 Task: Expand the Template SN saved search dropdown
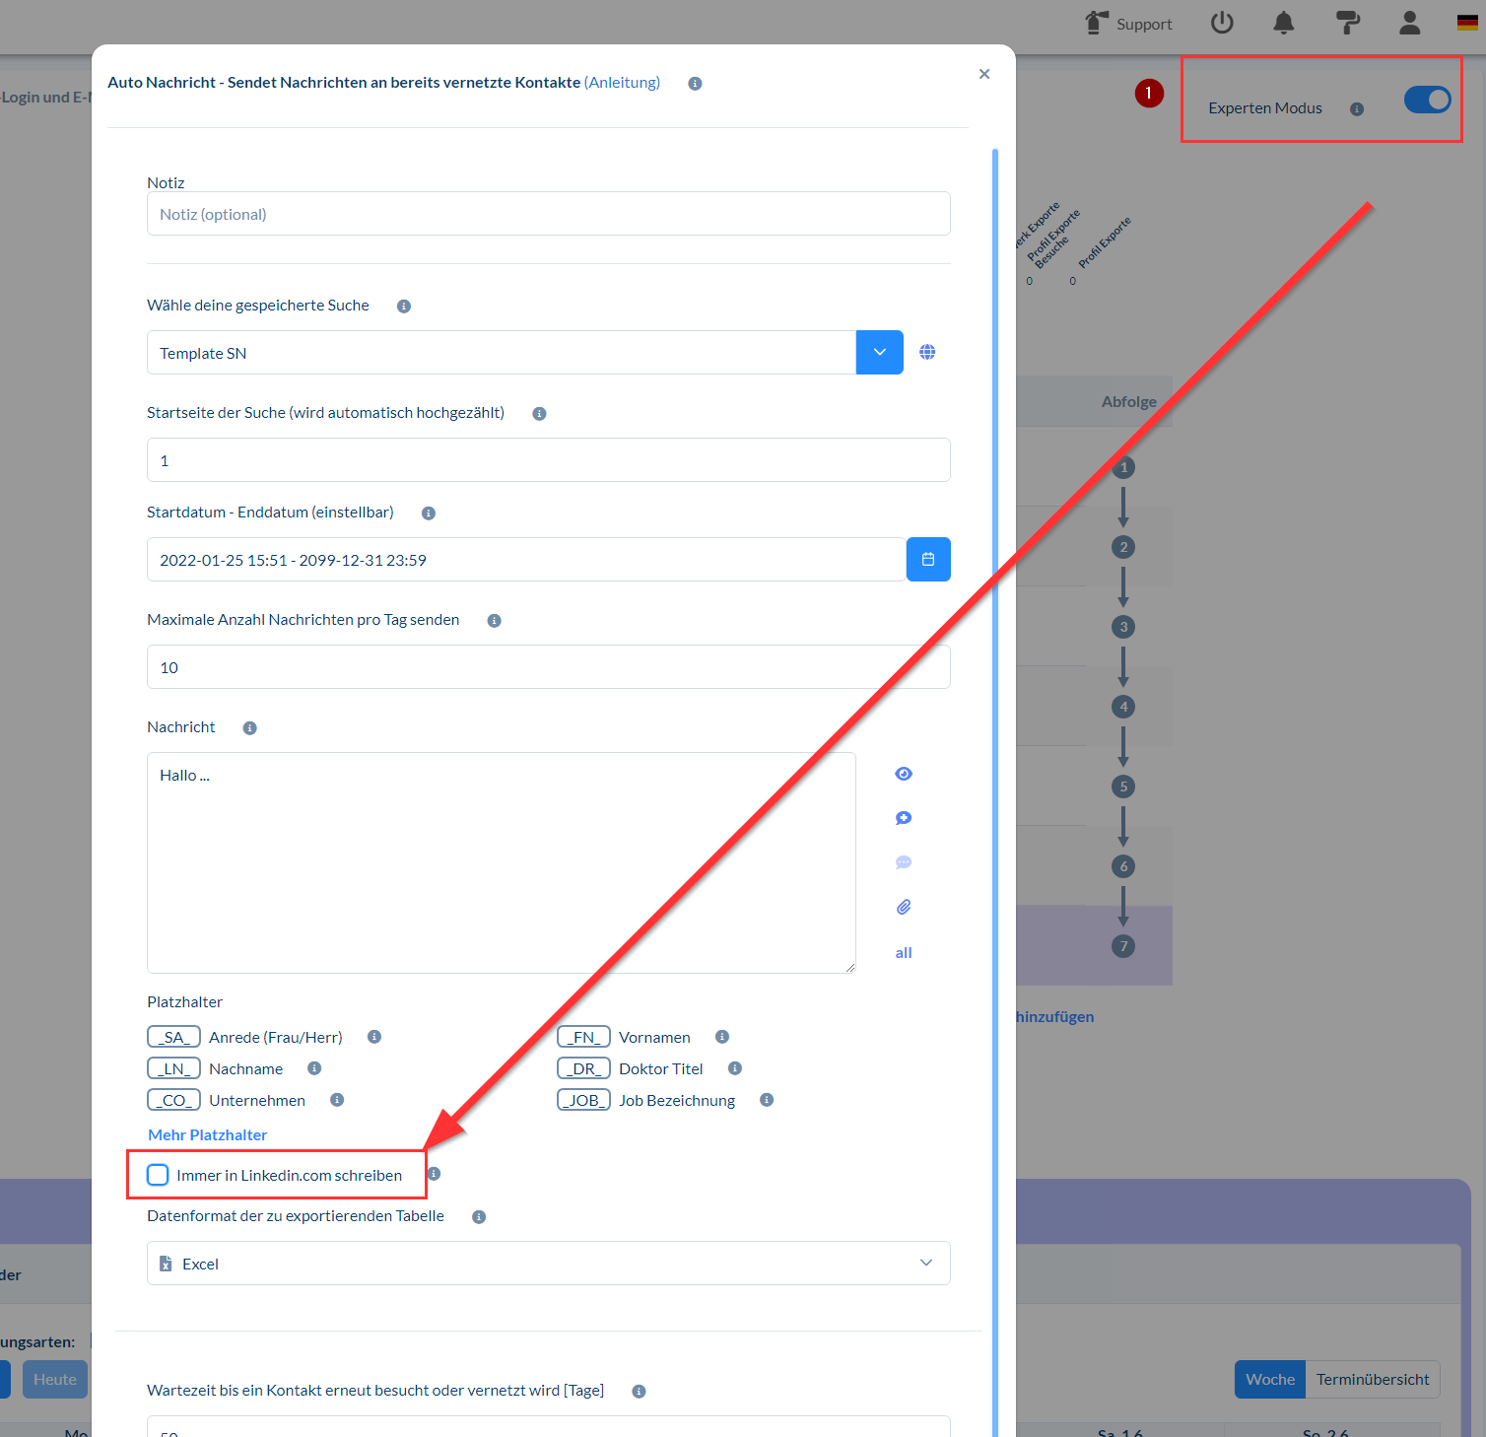[880, 353]
